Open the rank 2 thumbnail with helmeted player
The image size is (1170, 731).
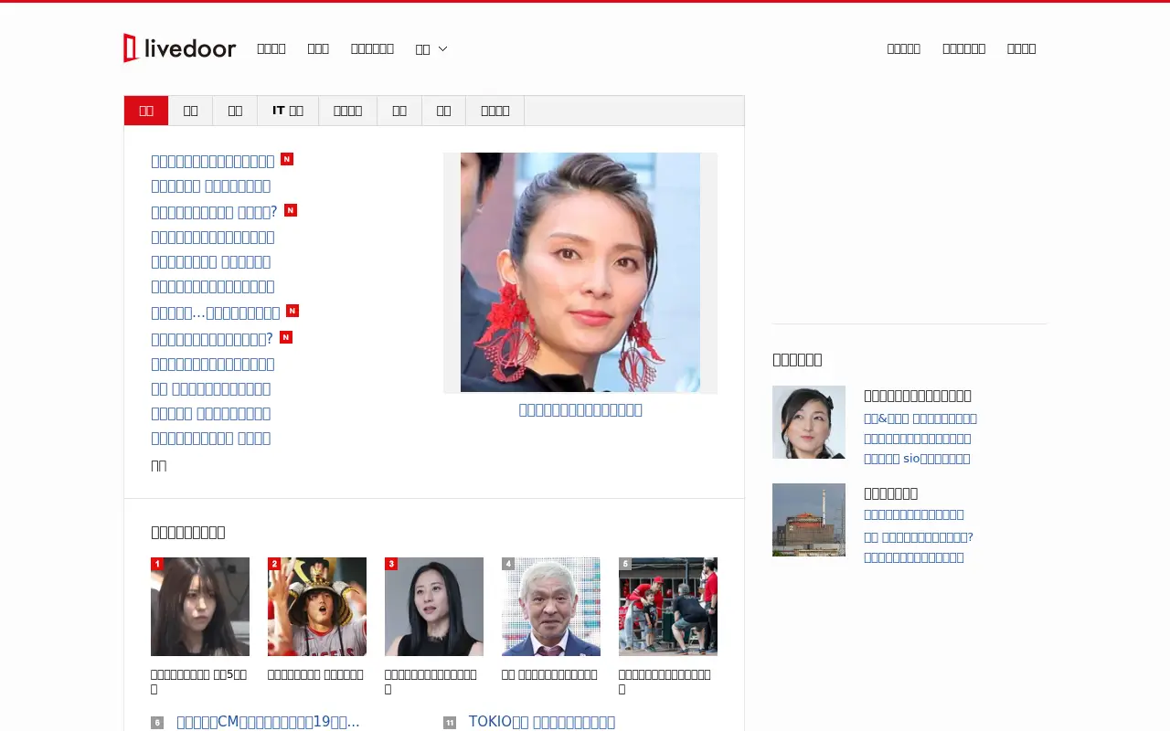coord(317,607)
